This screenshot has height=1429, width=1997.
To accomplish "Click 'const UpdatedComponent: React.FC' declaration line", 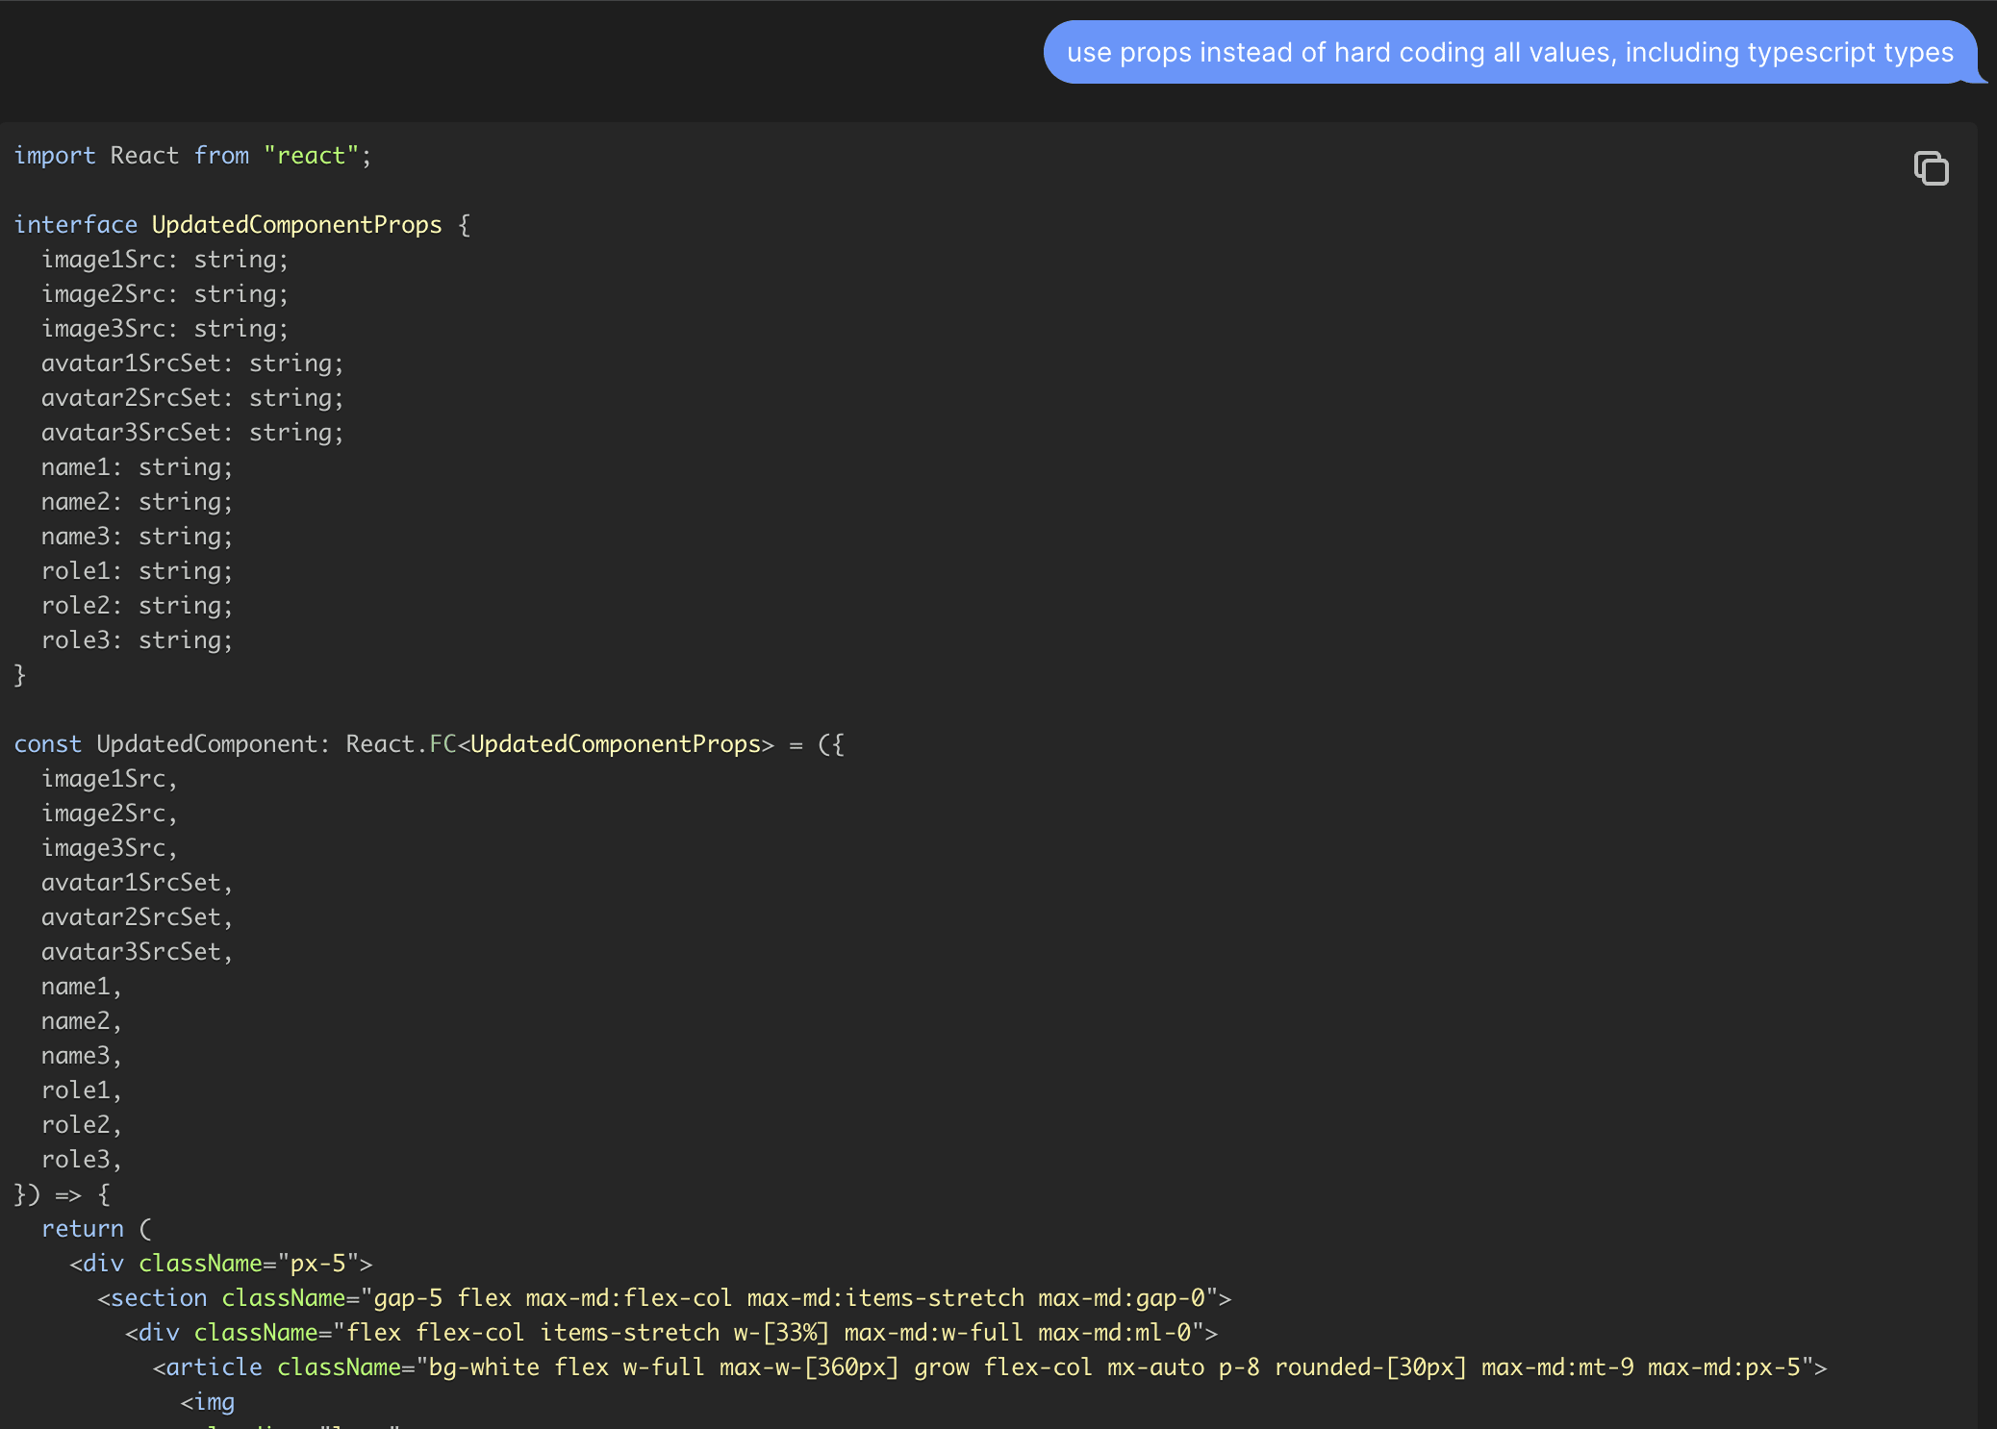I will [429, 744].
